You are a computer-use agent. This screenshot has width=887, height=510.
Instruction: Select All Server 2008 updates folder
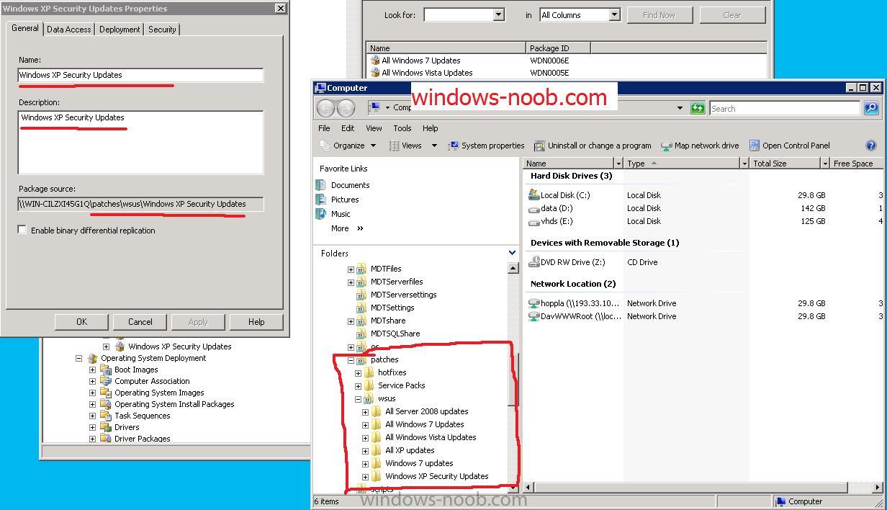point(426,411)
